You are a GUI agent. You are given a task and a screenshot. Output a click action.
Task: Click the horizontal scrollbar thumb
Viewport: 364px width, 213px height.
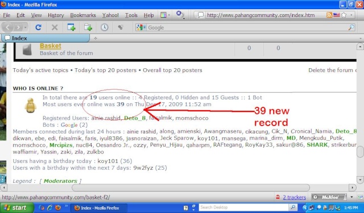[x=191, y=187]
